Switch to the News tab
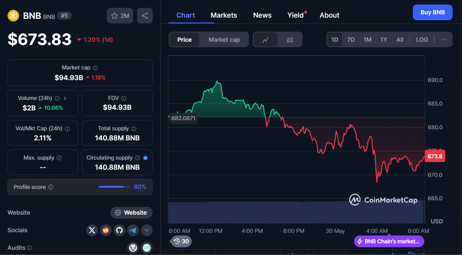 point(262,15)
